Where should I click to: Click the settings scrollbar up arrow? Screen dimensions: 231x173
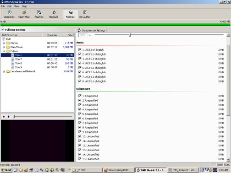click(x=228, y=35)
